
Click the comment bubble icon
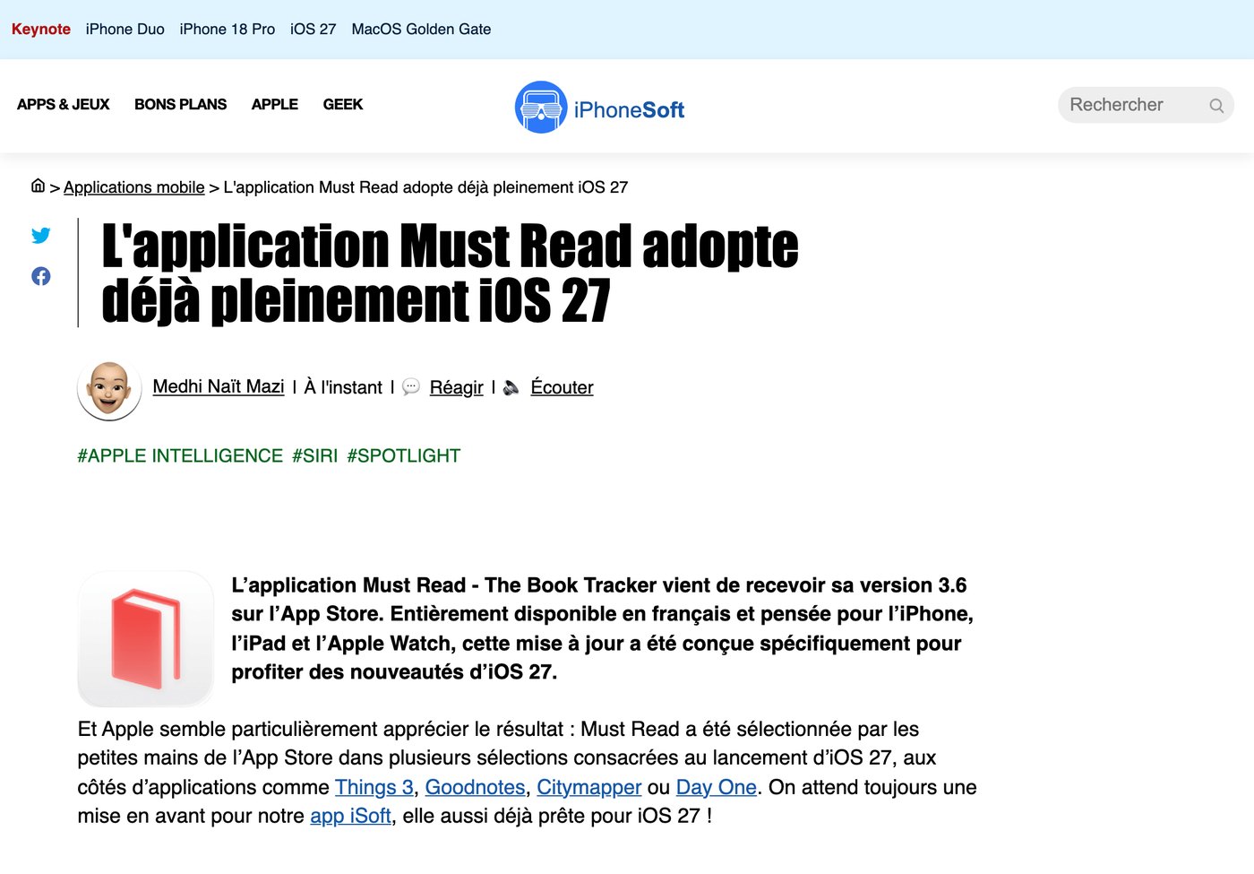pos(411,387)
